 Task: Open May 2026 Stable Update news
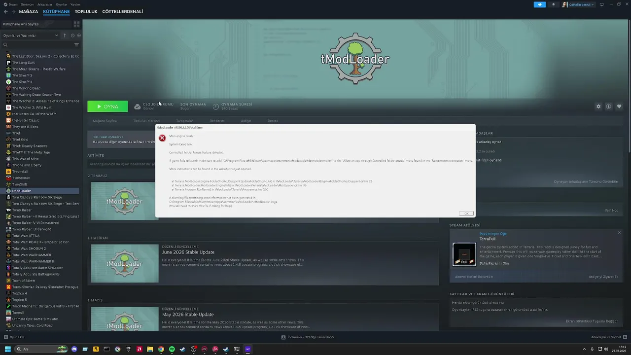[x=188, y=315]
